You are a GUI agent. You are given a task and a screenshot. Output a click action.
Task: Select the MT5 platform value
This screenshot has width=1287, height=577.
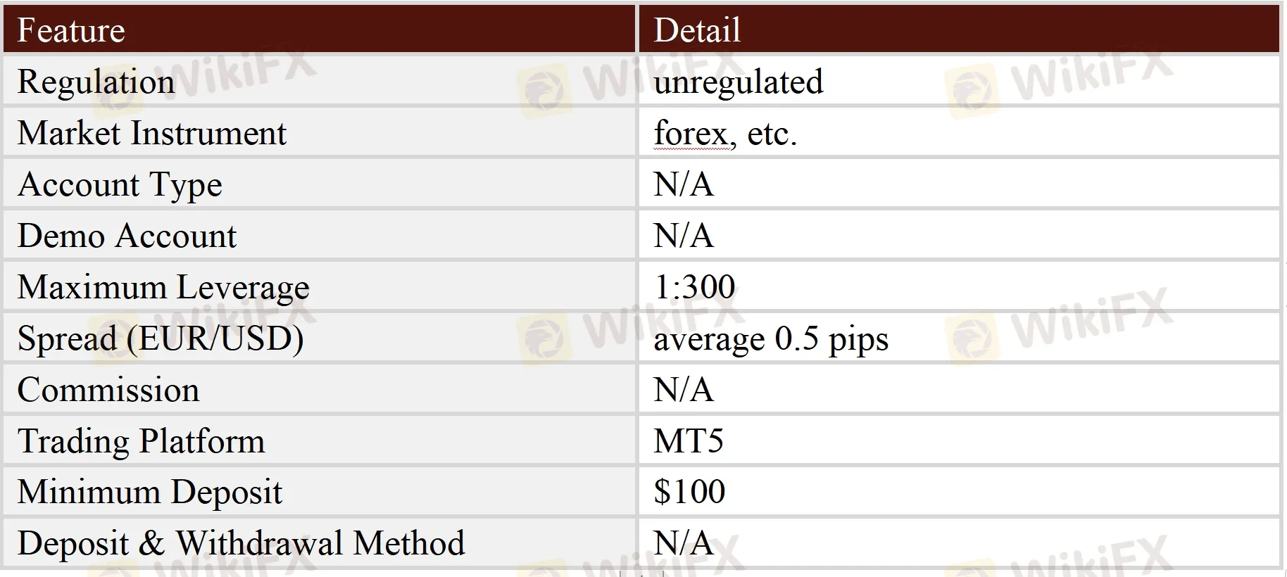[x=688, y=441]
